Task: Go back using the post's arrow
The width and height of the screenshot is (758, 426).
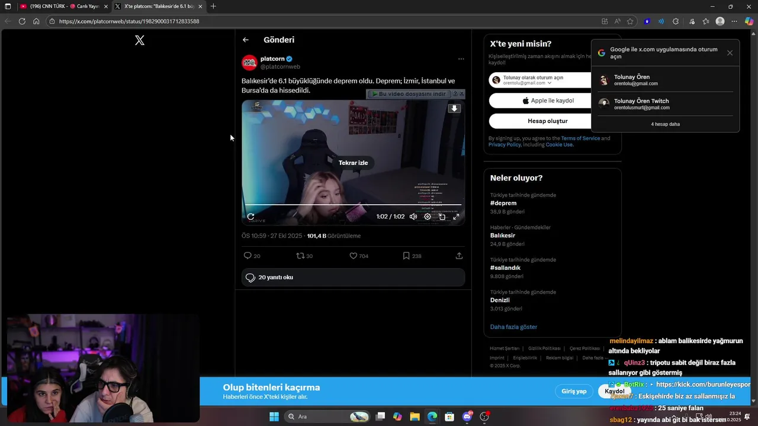Action: pyautogui.click(x=246, y=40)
